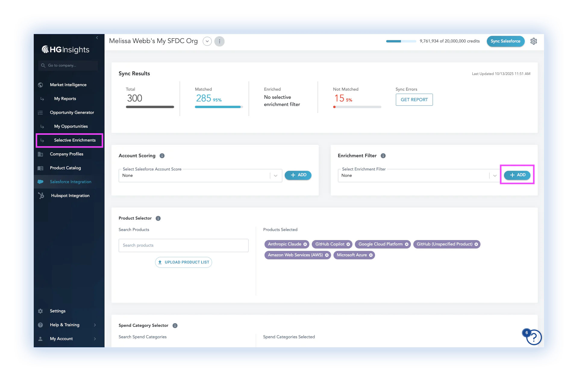Open Selective Enrichments page
The width and height of the screenshot is (582, 375).
coord(75,140)
